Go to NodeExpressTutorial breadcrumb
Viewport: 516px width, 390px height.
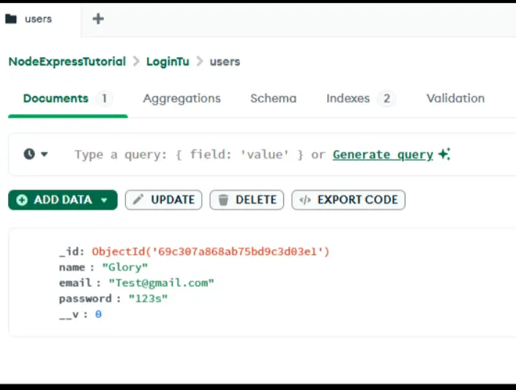tap(67, 61)
